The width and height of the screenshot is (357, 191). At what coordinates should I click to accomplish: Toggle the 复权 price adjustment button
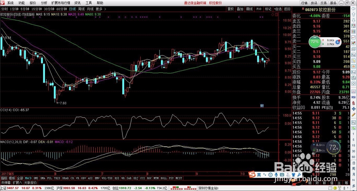pos(231,9)
